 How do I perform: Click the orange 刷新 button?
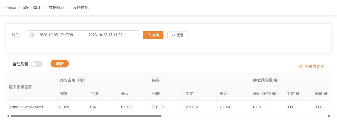tap(60, 64)
